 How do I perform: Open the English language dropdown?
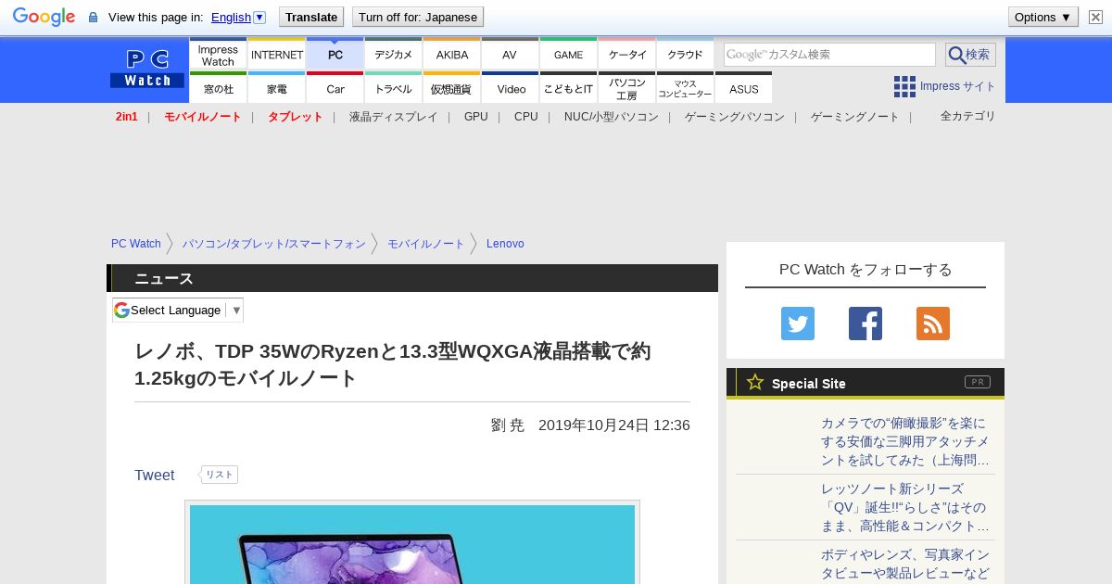(x=238, y=17)
